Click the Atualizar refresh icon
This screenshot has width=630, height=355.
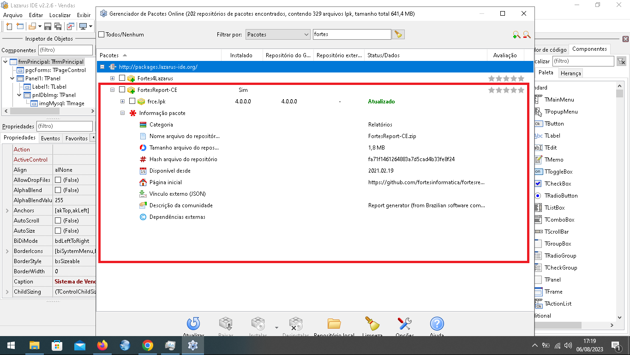click(193, 324)
